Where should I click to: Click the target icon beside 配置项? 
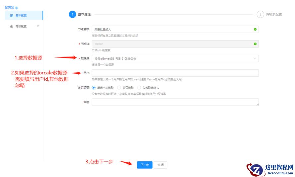pyautogui.click(x=17, y=8)
